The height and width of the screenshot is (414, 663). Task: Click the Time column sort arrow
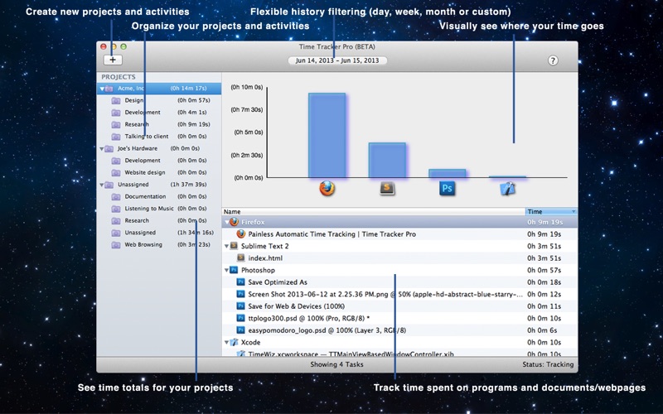[573, 212]
